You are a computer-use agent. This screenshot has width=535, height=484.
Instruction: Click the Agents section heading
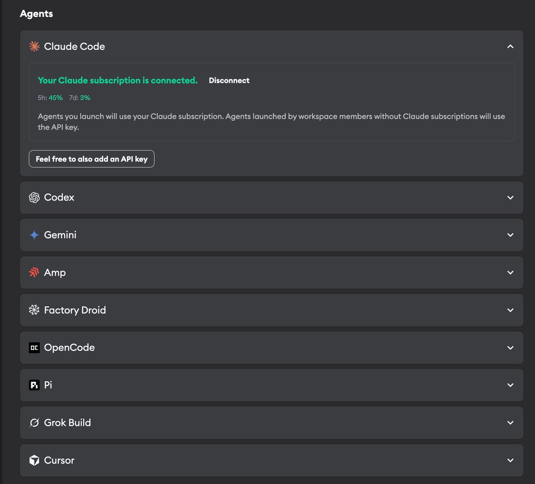pos(36,14)
